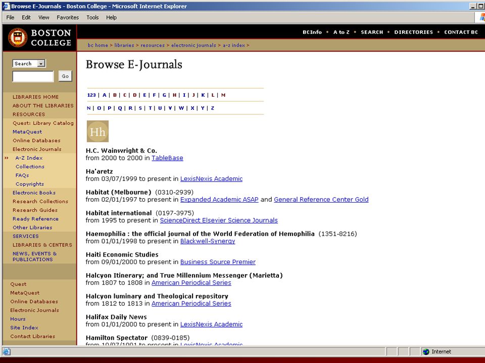Jump to letter W journals
Viewport: 485px width, 363px height.
(x=181, y=108)
